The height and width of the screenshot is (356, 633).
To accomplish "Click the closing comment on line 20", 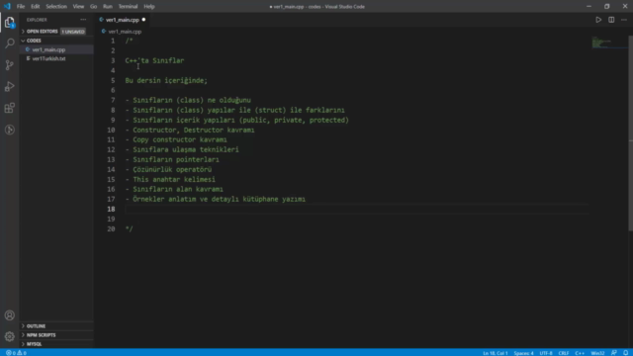I will click(129, 228).
